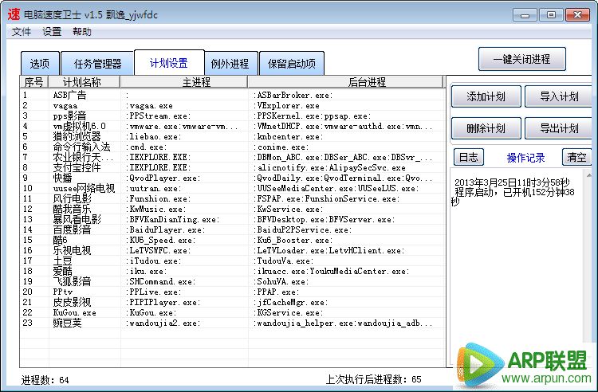Open the 文件 menu
The width and height of the screenshot is (598, 392).
point(22,32)
